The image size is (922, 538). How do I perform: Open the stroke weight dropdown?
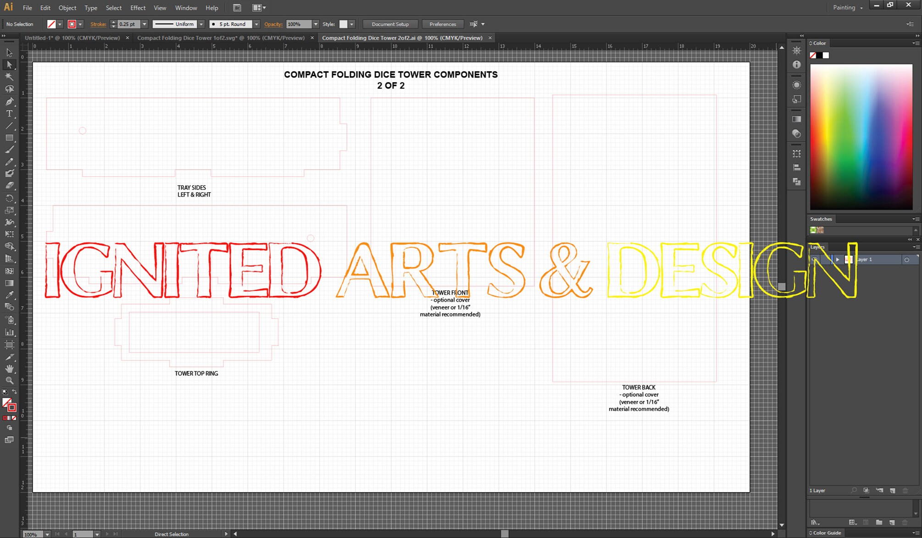pyautogui.click(x=144, y=24)
